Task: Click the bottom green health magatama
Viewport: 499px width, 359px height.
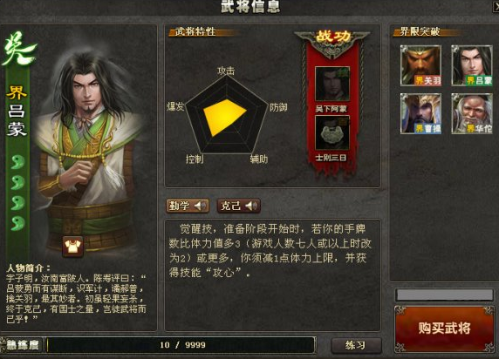Action: (x=17, y=223)
